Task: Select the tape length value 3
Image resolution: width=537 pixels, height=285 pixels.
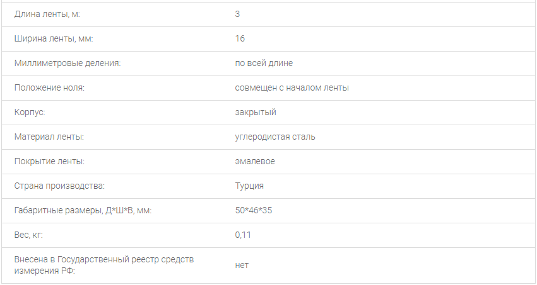Action: (237, 14)
